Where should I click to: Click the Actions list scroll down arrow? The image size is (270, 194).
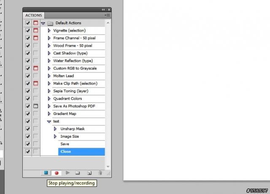pos(108,167)
